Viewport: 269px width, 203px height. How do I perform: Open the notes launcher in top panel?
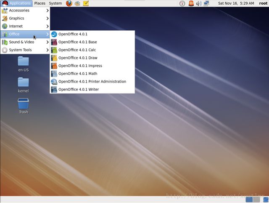86,3
